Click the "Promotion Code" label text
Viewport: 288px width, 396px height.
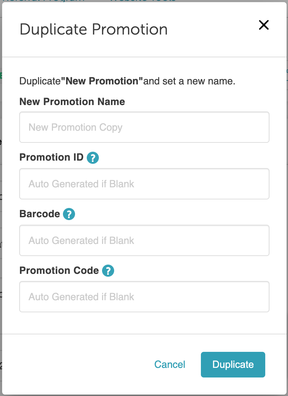click(59, 271)
